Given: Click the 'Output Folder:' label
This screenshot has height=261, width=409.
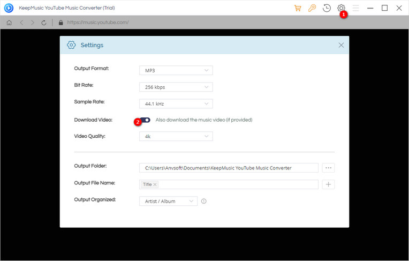Looking at the screenshot, I should pos(90,166).
